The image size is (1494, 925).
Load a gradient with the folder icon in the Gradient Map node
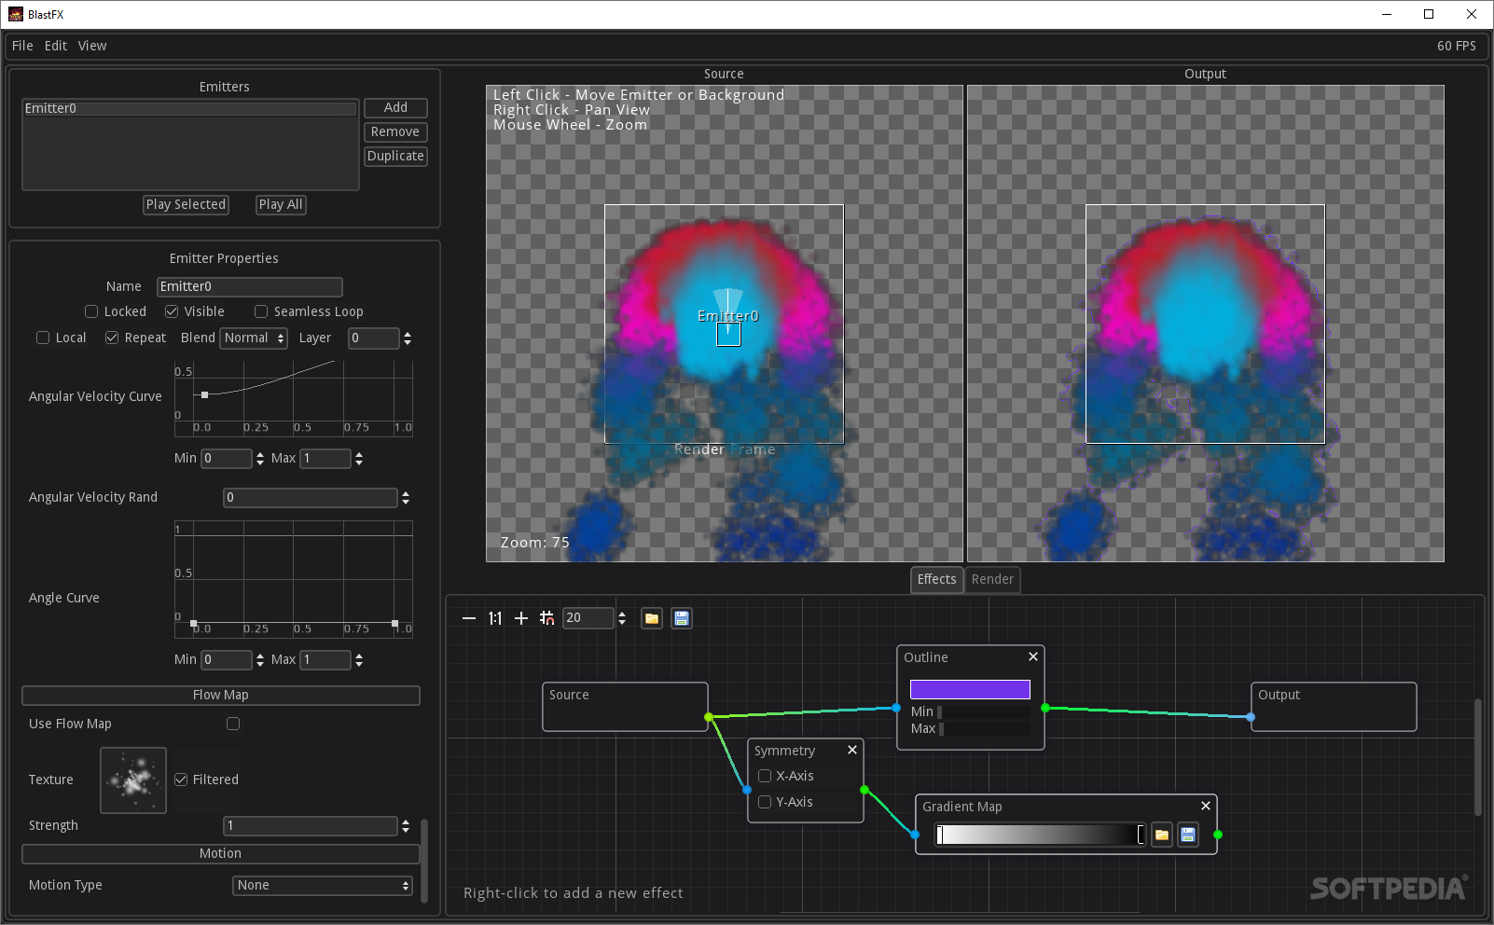pyautogui.click(x=1162, y=835)
